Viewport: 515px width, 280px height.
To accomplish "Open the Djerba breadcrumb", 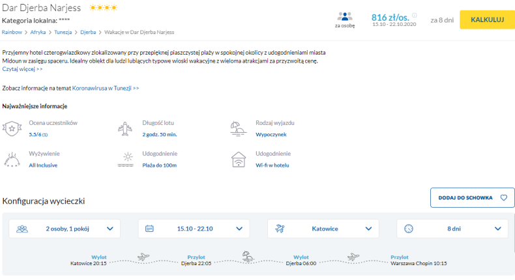I will pyautogui.click(x=88, y=32).
